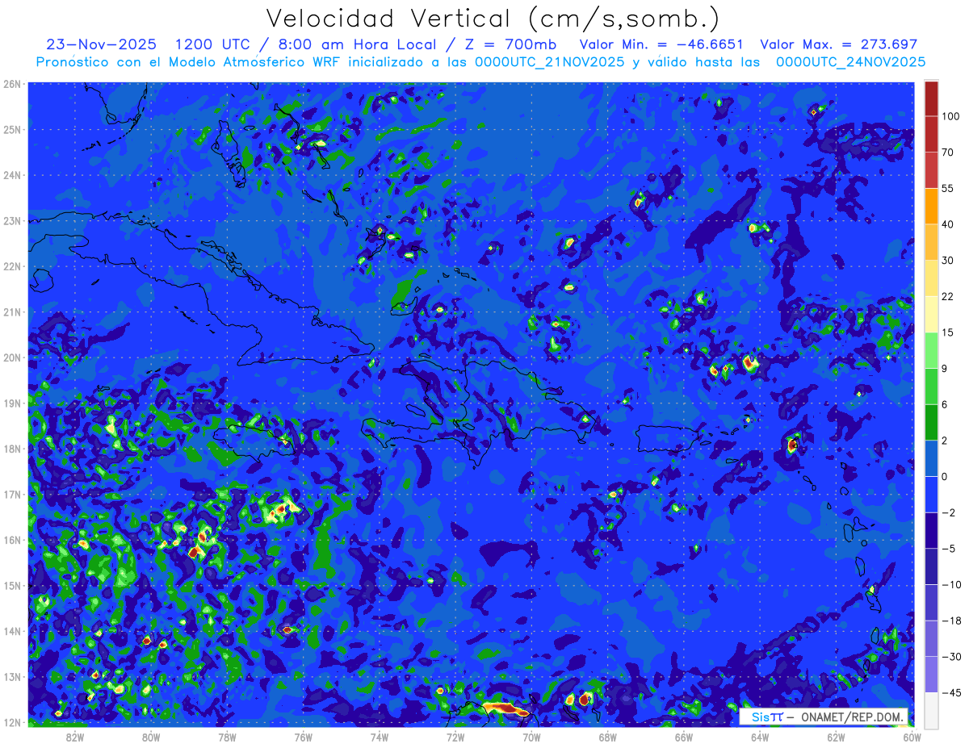This screenshot has height=748, width=969.
Task: Click the 22N latitude label
Action: (11, 266)
